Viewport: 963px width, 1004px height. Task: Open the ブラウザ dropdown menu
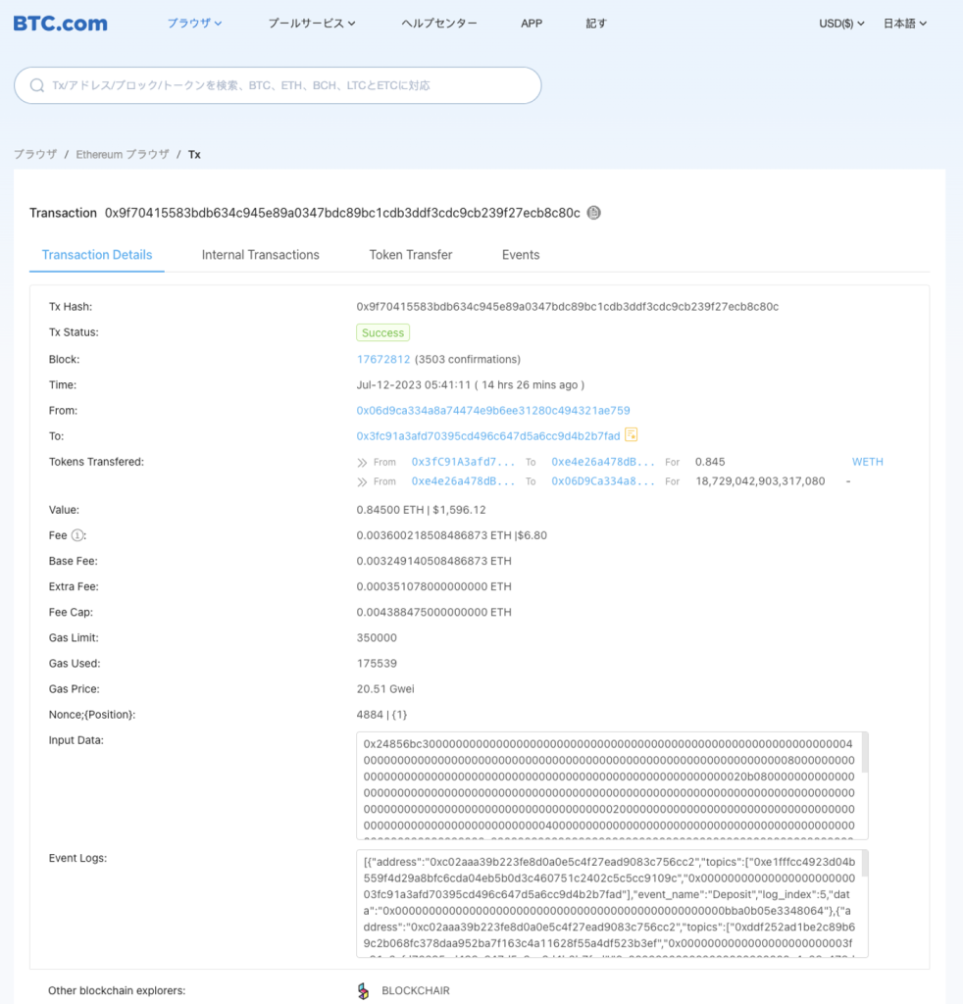[193, 23]
